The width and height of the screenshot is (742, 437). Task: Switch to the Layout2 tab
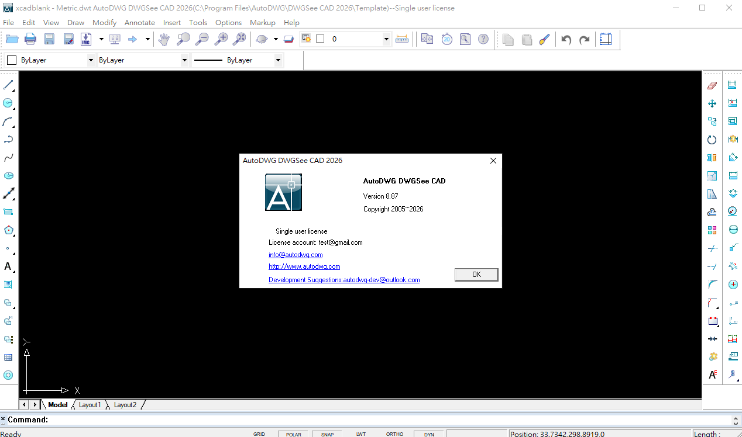125,405
